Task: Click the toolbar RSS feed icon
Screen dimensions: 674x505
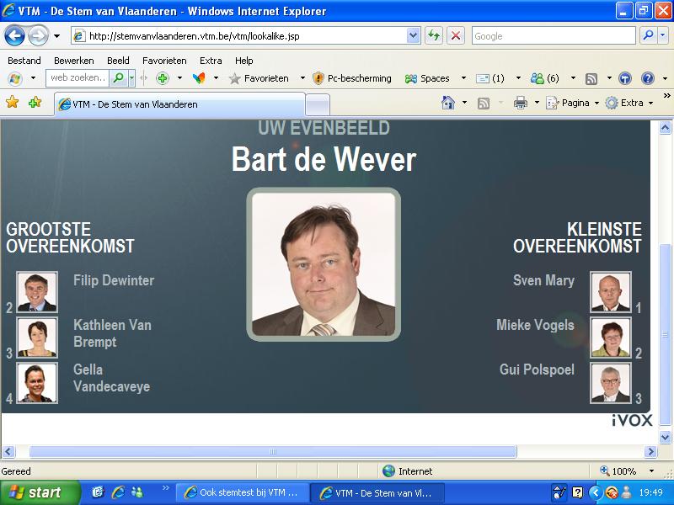Action: pyautogui.click(x=591, y=78)
